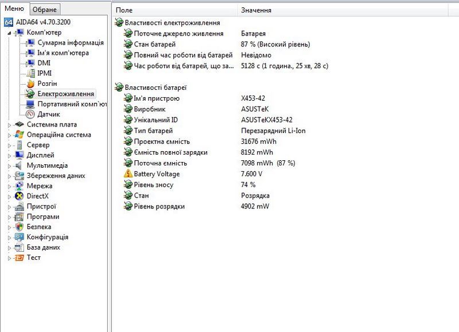Screen dimensions: 459x332
Task: Click the Датчик sensor icon
Action: coord(31,114)
